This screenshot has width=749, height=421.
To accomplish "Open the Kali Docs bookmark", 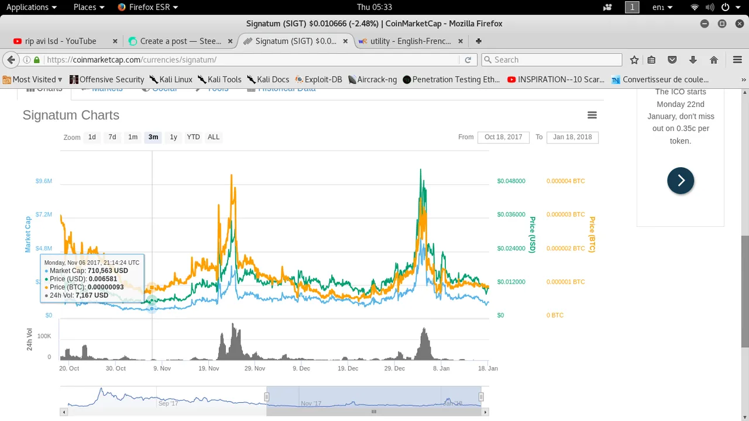I will tap(268, 80).
